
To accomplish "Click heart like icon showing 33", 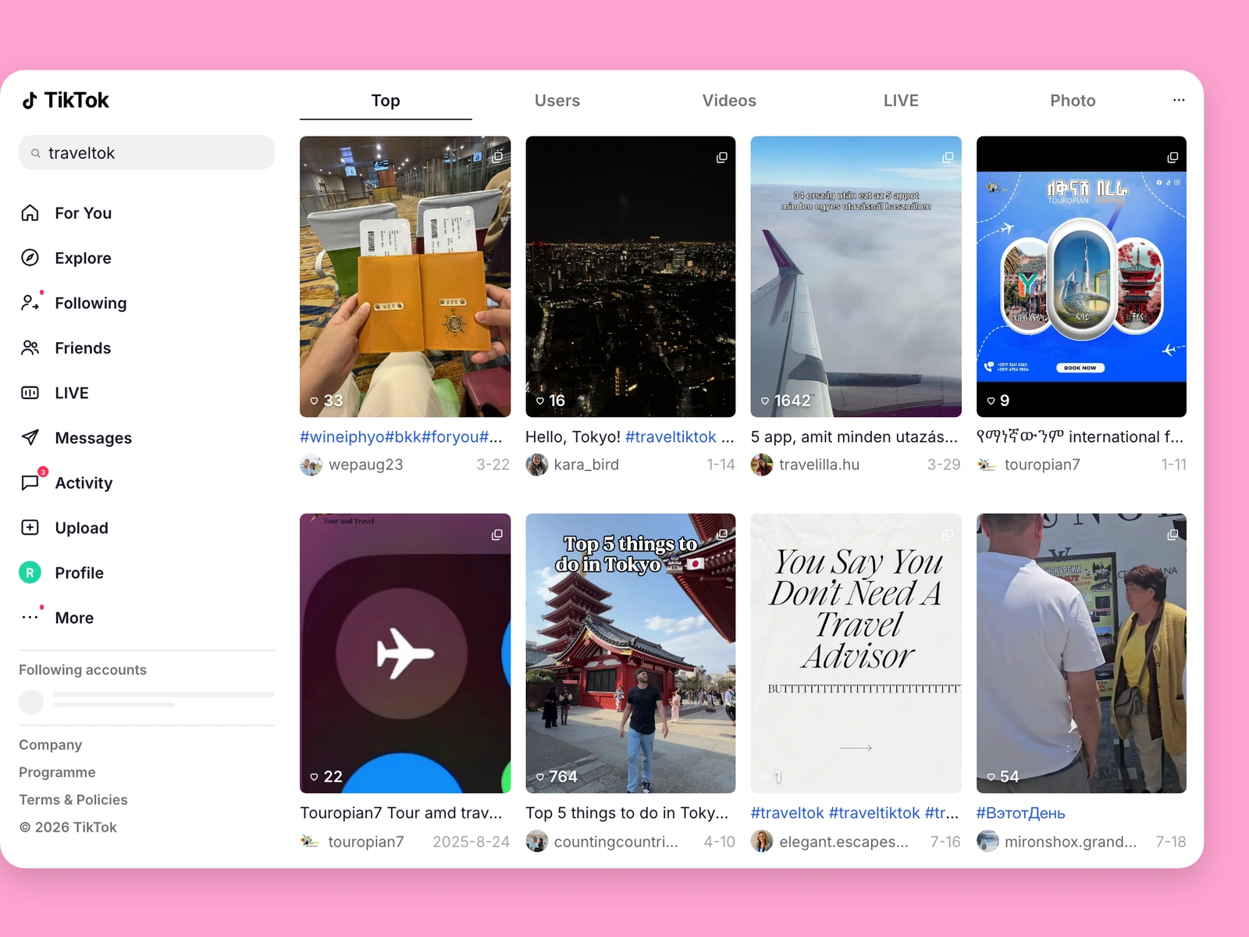I will pos(314,401).
